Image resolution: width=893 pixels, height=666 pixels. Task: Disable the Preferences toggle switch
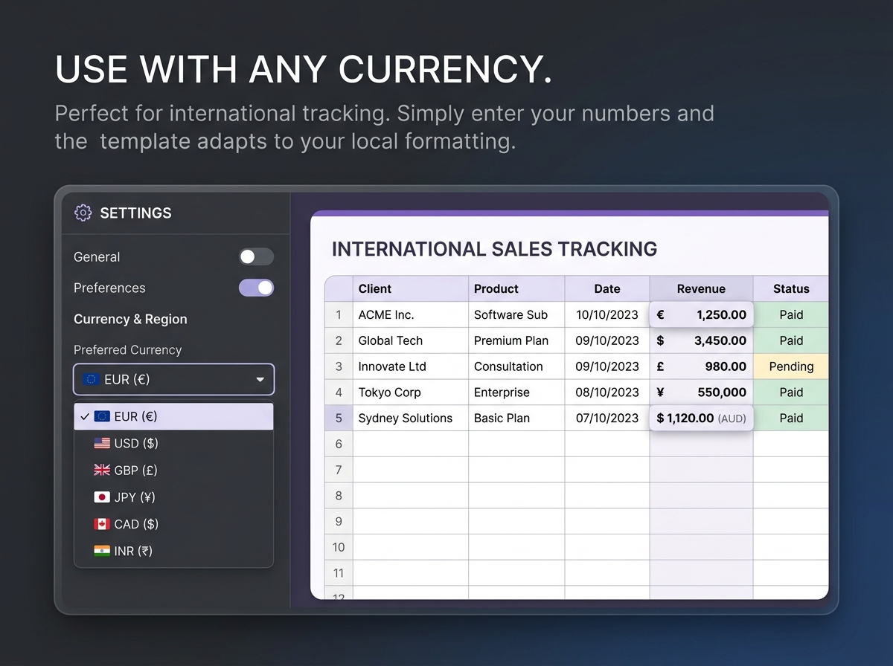256,288
